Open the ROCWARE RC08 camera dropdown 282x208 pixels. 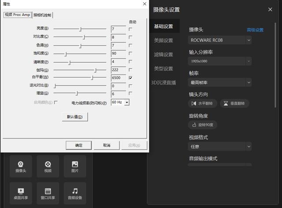(x=220, y=40)
